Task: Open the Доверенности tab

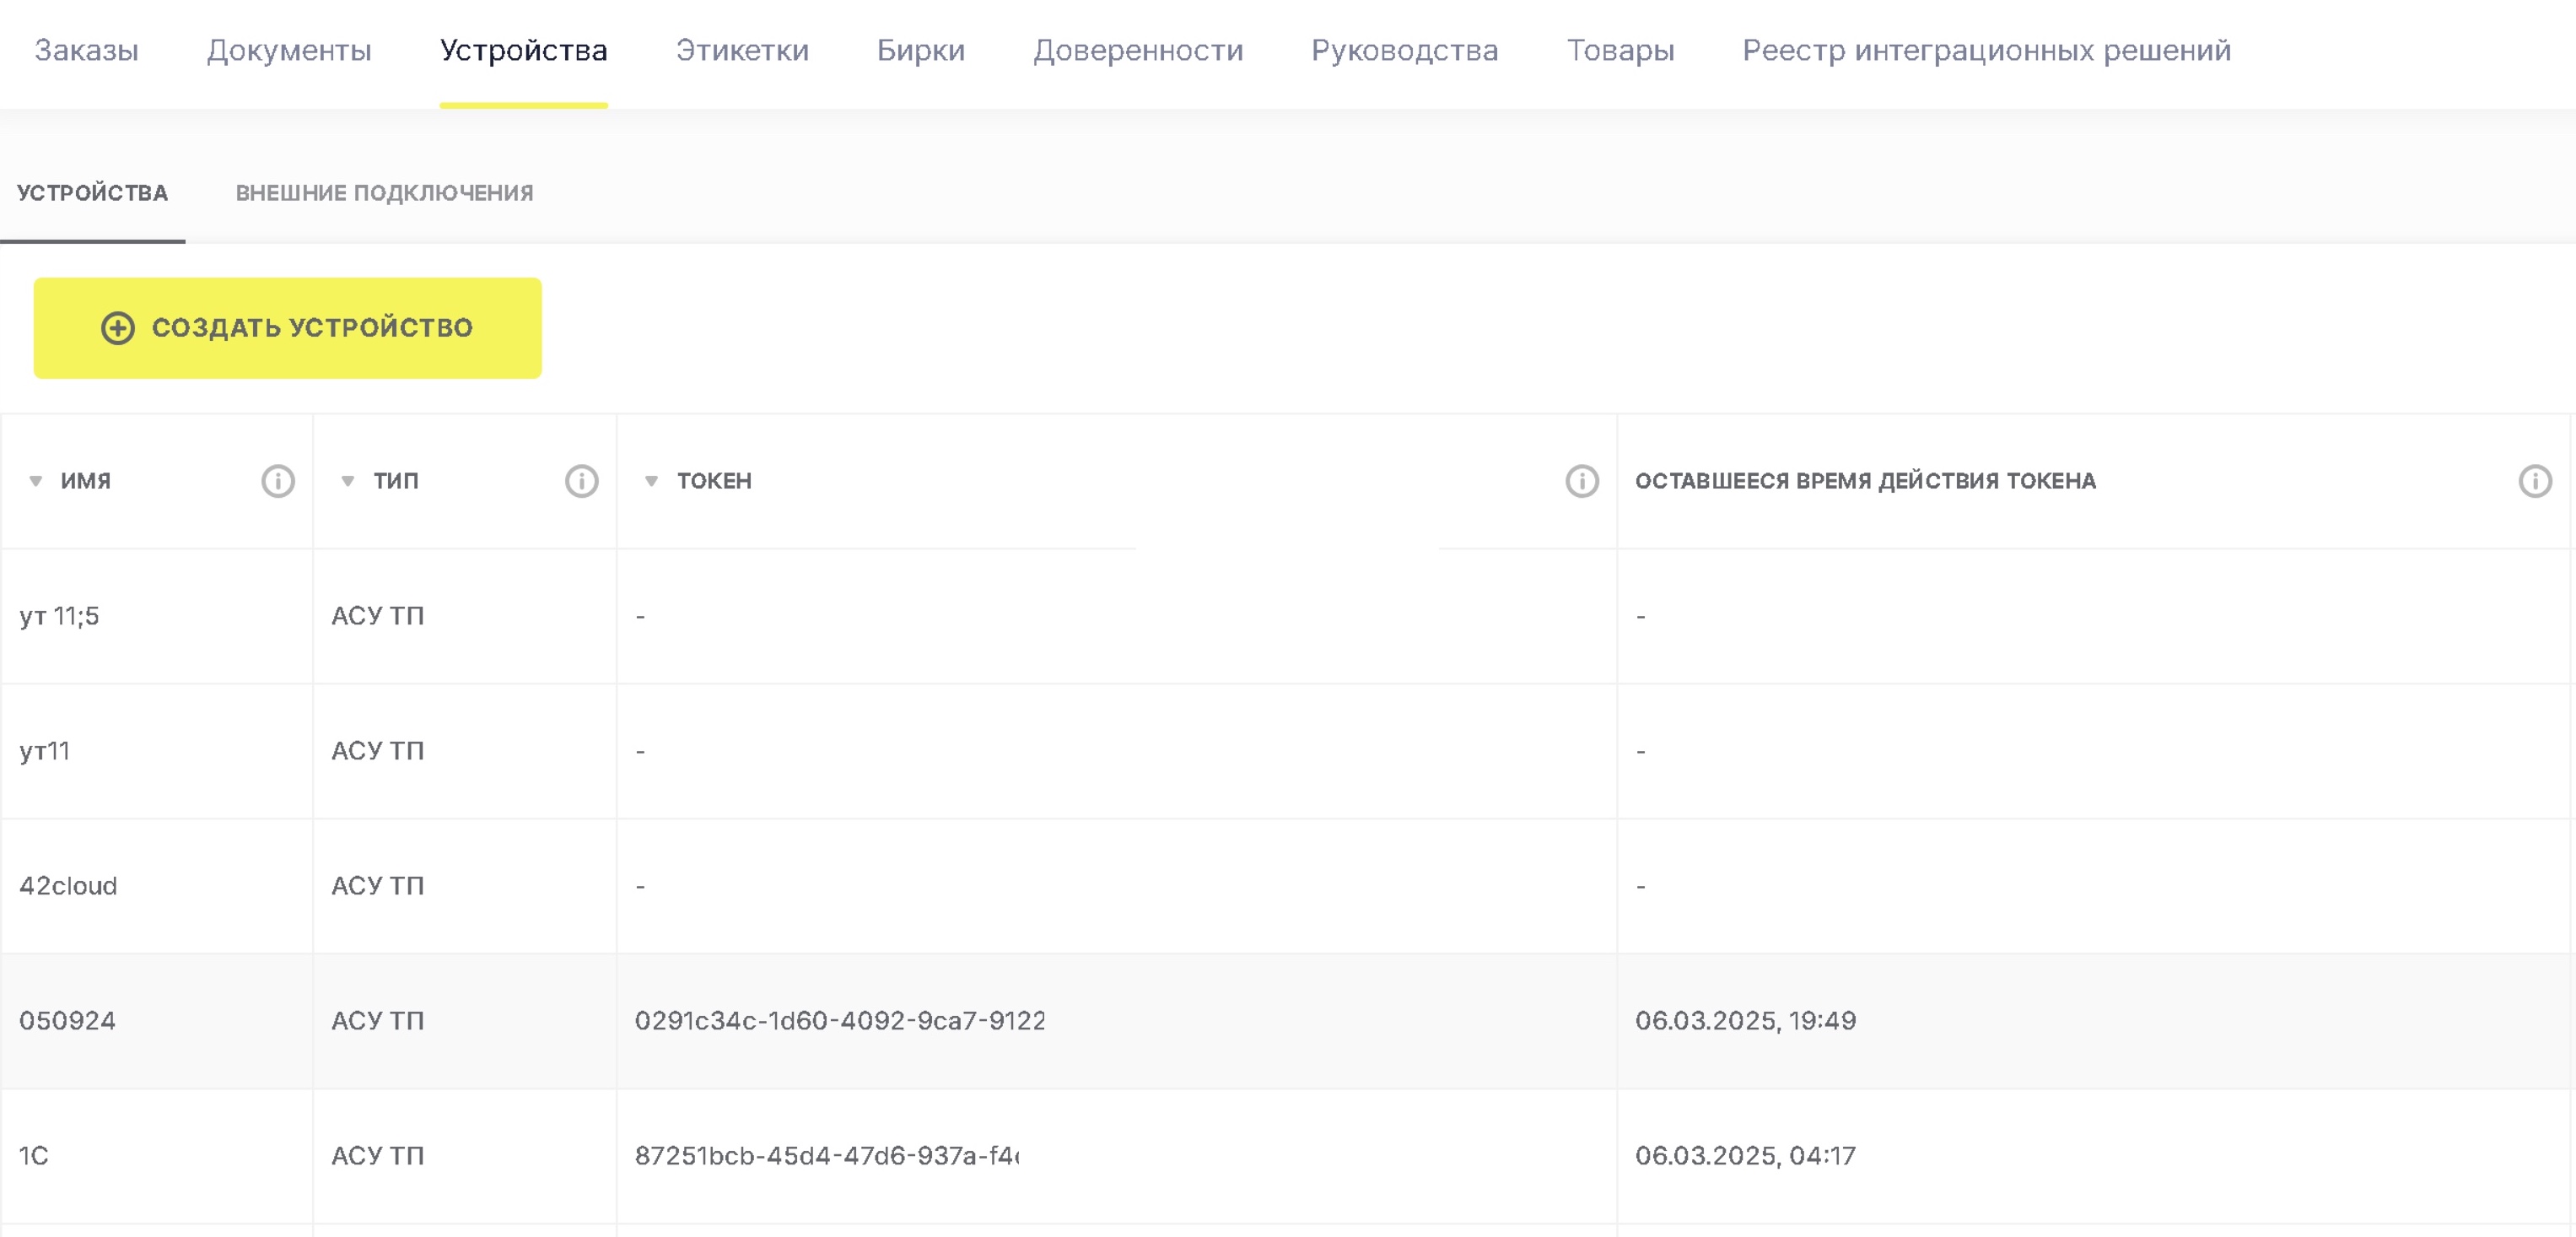Action: point(1138,50)
